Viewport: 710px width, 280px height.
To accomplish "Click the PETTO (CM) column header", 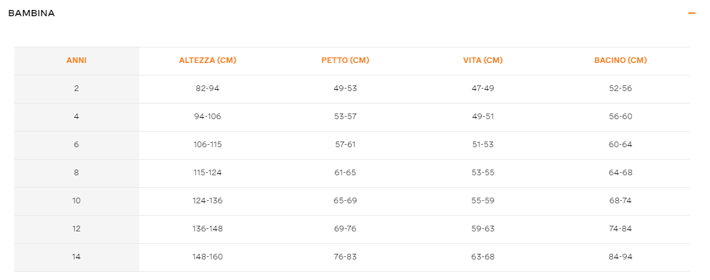I will pos(345,60).
